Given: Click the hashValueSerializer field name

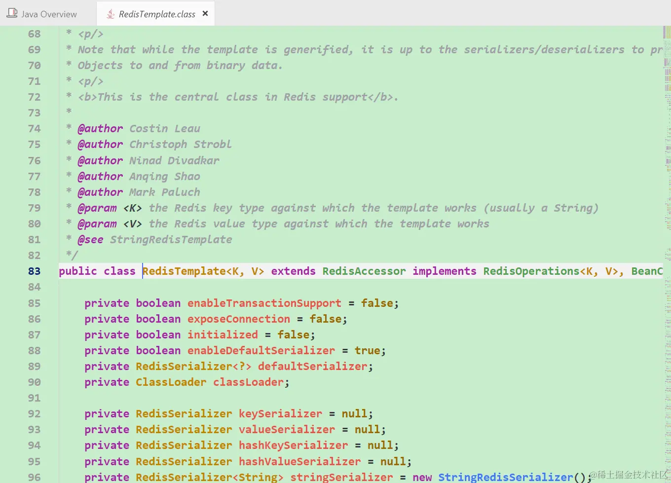Looking at the screenshot, I should pos(300,461).
